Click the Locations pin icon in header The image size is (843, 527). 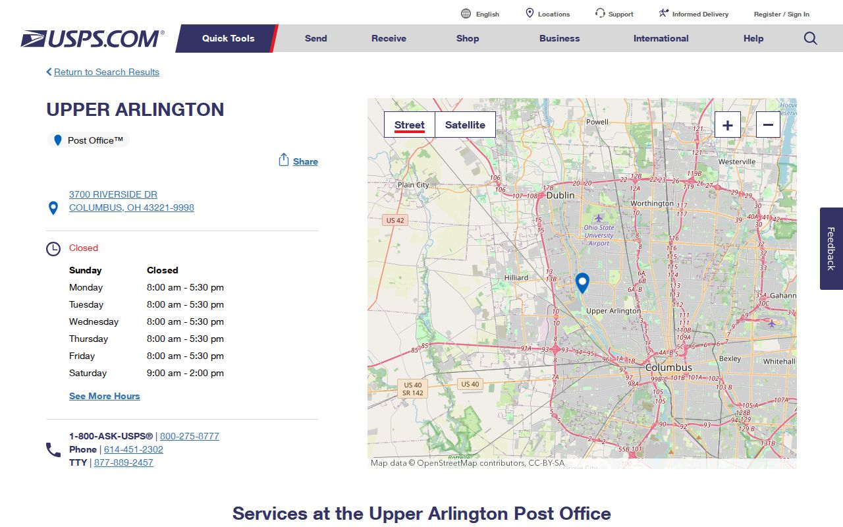point(530,13)
